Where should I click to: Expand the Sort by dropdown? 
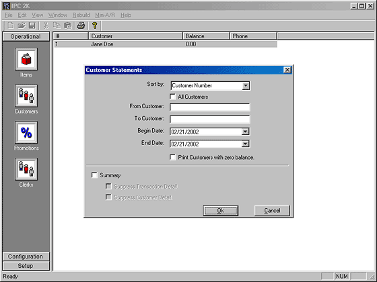point(246,86)
